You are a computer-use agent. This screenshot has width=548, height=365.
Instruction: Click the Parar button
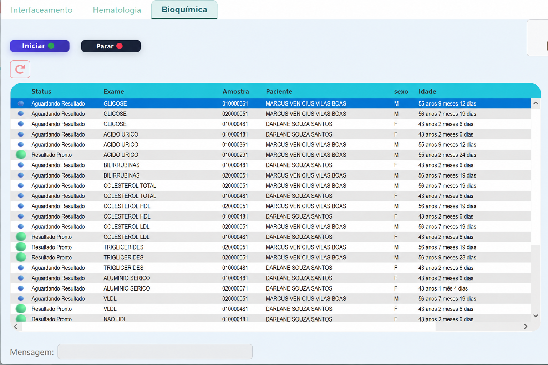pyautogui.click(x=111, y=46)
